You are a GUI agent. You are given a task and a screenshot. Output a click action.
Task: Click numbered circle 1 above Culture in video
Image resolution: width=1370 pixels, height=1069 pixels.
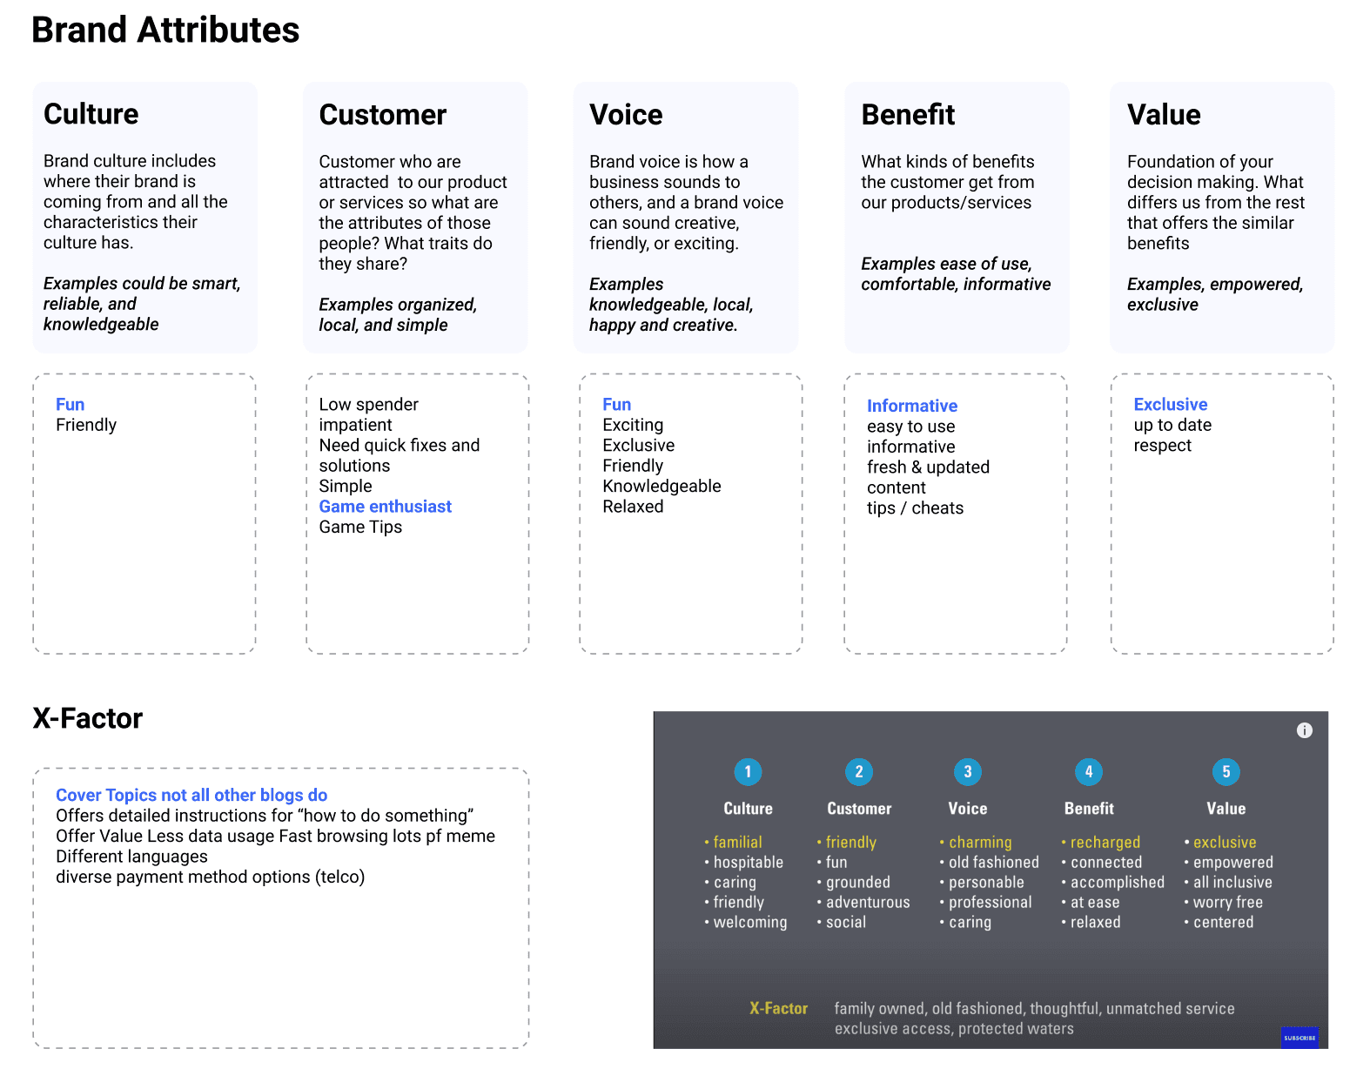748,772
